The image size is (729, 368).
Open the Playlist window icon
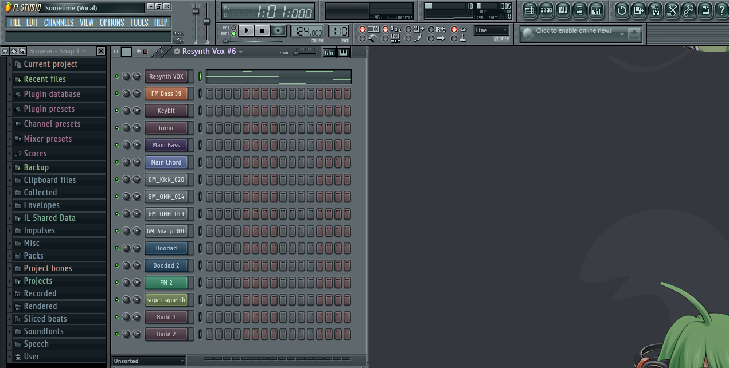click(x=529, y=10)
